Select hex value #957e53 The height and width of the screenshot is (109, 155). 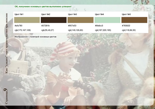click(x=72, y=26)
